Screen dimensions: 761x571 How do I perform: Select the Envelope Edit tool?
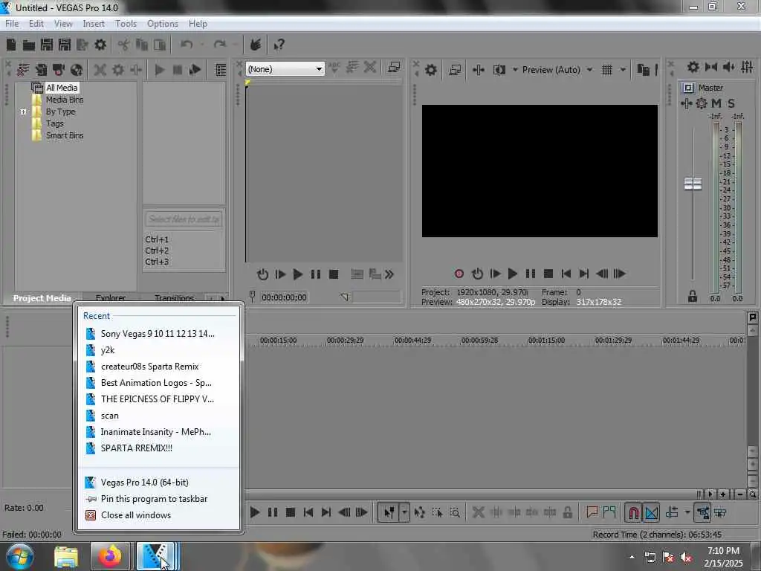pyautogui.click(x=419, y=512)
